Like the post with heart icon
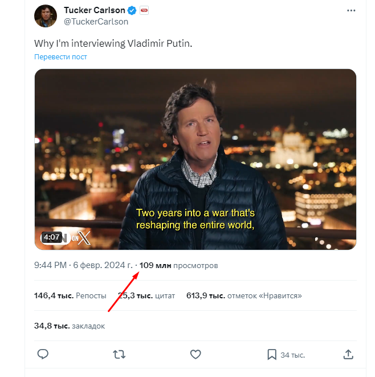This screenshot has width=375, height=377. pyautogui.click(x=195, y=355)
